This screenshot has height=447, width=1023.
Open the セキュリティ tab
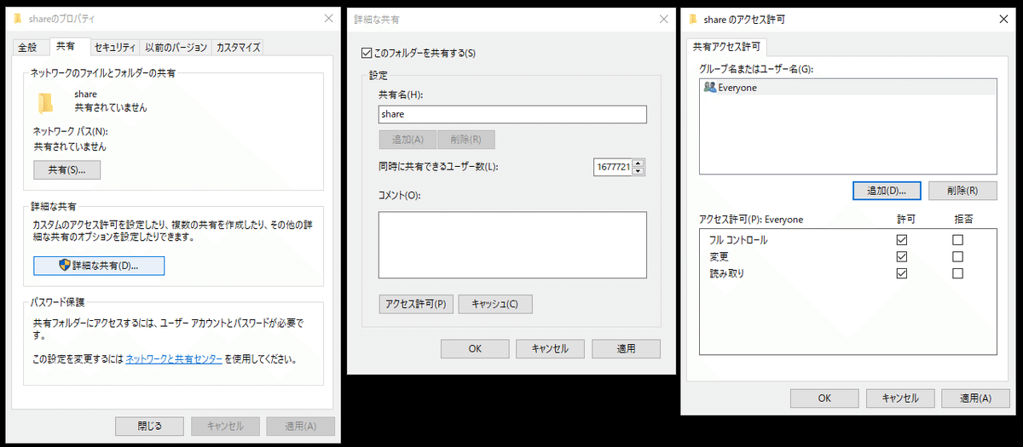click(x=114, y=47)
